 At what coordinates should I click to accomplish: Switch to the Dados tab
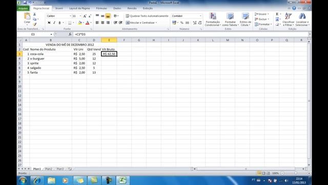[x=117, y=8]
